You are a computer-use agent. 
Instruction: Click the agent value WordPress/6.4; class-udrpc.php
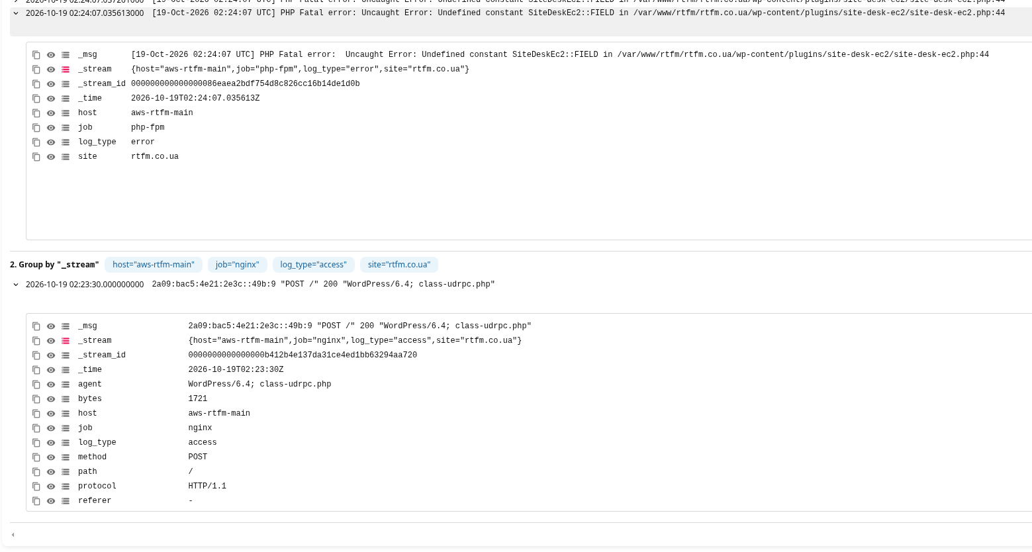click(x=259, y=385)
